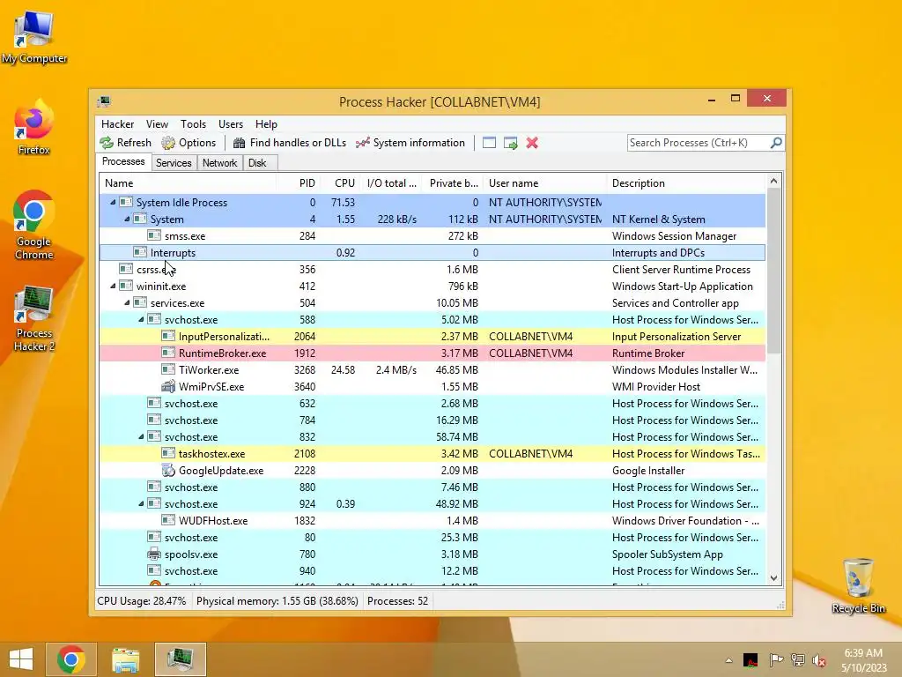This screenshot has width=902, height=677.
Task: Sort by the User name column header
Action: pos(544,183)
